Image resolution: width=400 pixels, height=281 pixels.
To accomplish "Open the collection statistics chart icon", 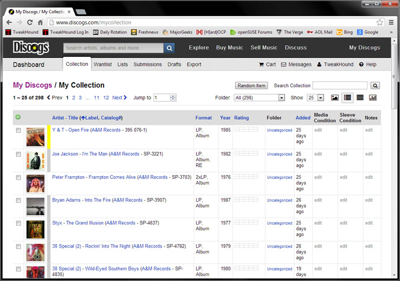I will click(x=372, y=97).
